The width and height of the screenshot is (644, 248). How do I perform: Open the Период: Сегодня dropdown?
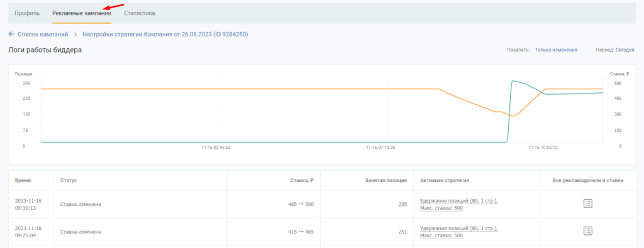coord(615,50)
